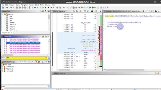Open the Analysis menu
This screenshot has height=90, width=161.
pos(12,5)
